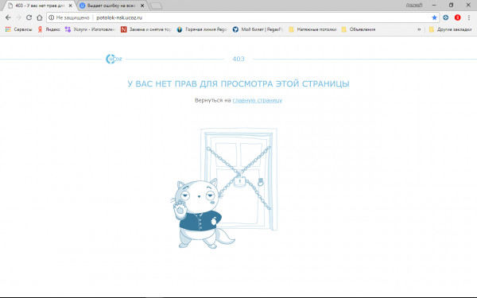Click the red extension icon in toolbar
Viewport: 477px width, 298px height.
click(x=457, y=17)
